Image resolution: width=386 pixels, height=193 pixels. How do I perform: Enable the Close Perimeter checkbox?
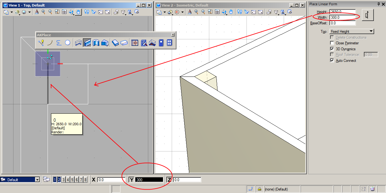tap(332, 43)
